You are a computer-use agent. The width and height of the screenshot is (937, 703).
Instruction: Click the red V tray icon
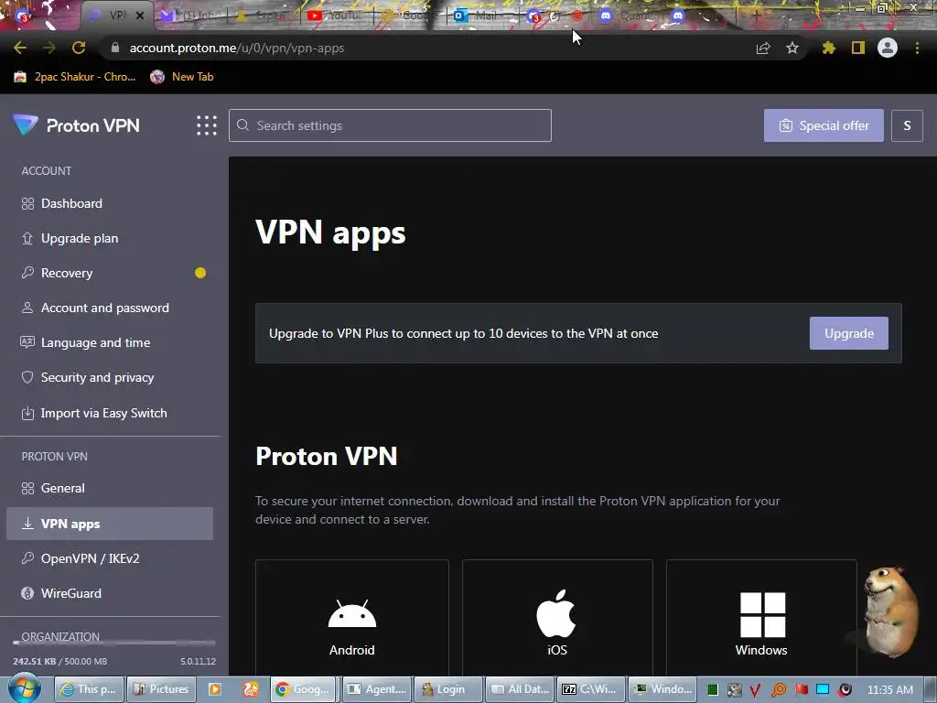coord(755,690)
